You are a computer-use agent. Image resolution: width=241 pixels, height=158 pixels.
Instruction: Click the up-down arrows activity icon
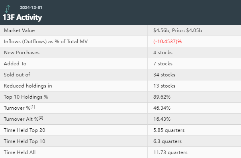click(8, 9)
